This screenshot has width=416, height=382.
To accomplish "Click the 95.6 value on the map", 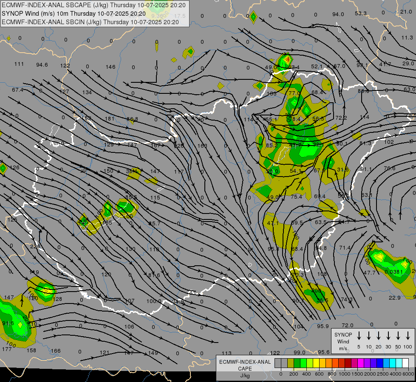I will (x=324, y=352).
